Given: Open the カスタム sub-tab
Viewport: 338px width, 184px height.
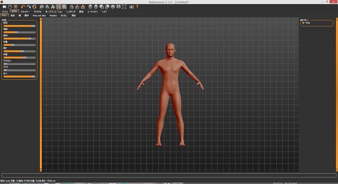Looking at the screenshot, I should 64,16.
